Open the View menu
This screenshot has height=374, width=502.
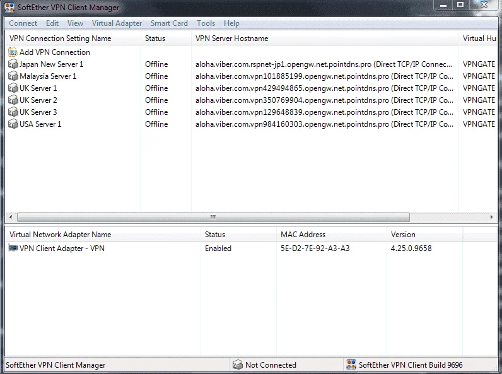75,23
